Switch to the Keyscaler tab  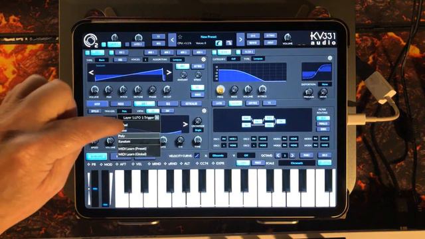pos(191,104)
